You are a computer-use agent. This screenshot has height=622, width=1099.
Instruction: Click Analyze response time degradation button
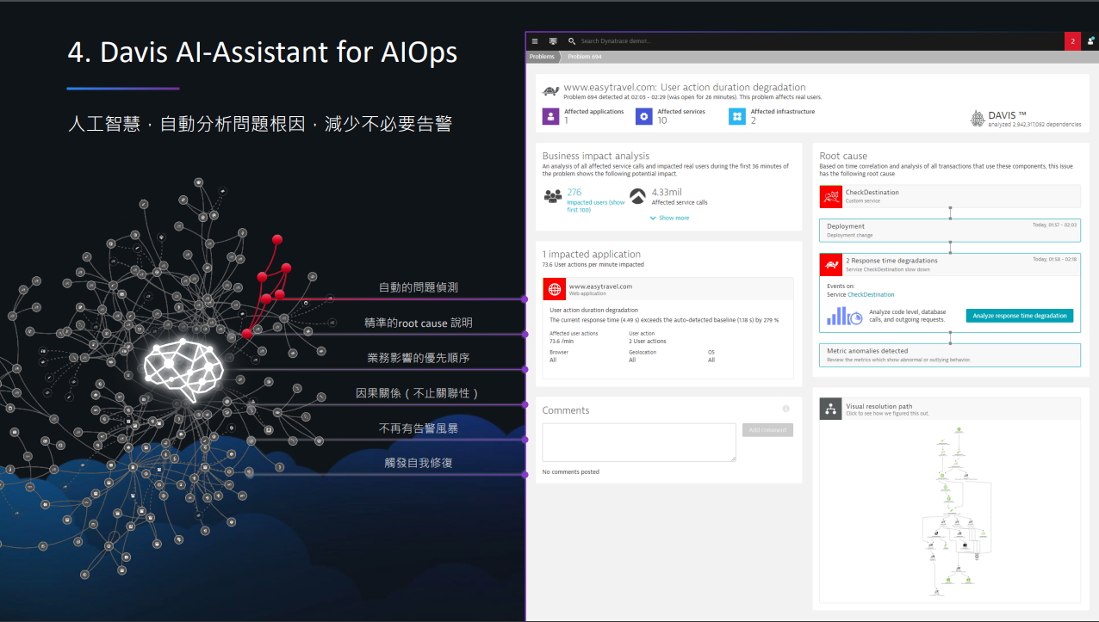click(1020, 316)
